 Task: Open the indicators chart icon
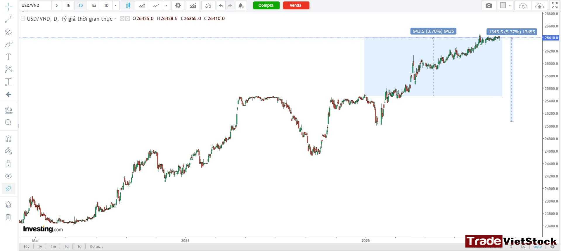[193, 5]
